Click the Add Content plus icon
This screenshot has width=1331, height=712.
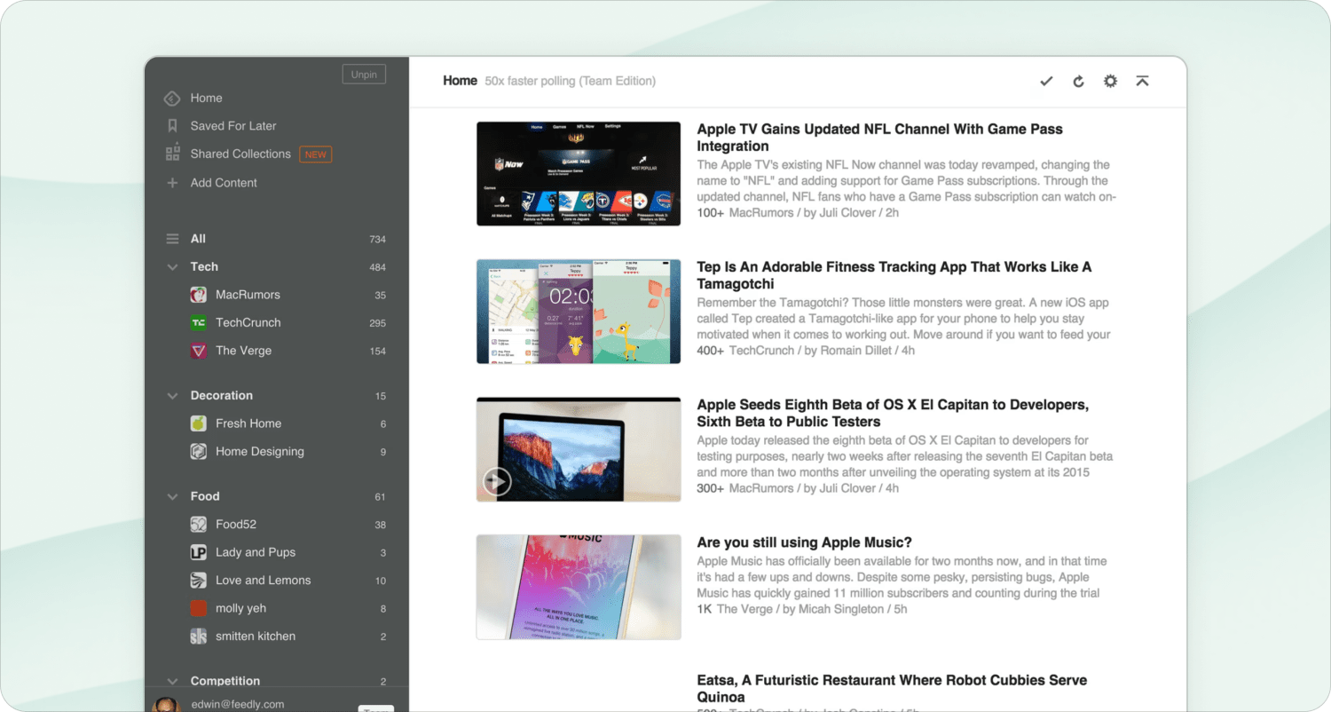pyautogui.click(x=172, y=183)
